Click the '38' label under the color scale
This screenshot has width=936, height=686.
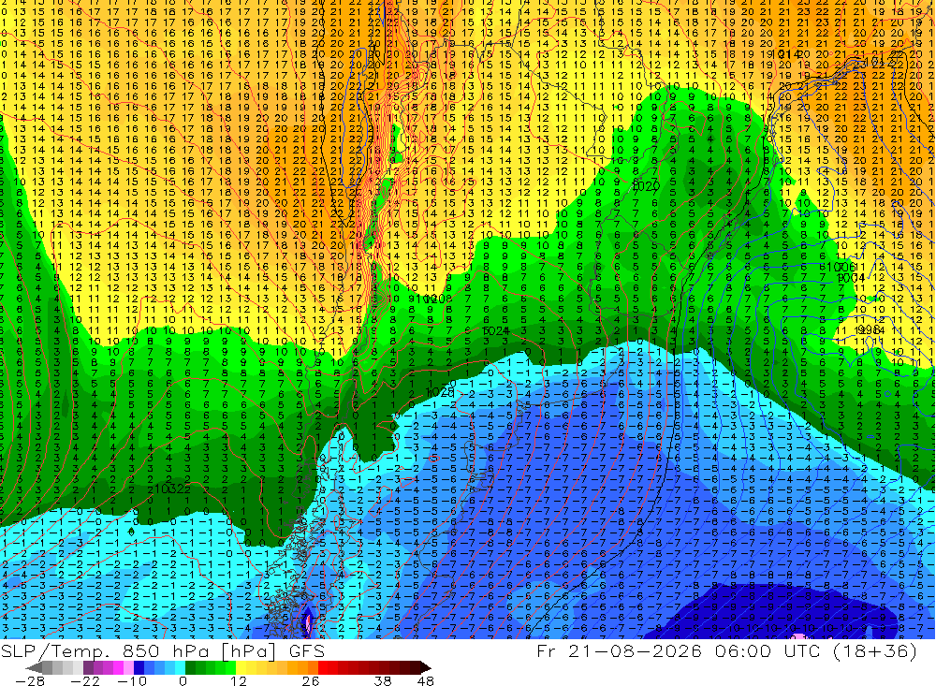(x=383, y=680)
